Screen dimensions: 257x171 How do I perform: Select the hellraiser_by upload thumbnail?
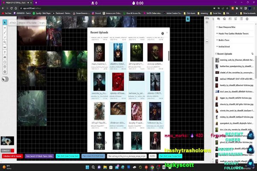[x=137, y=77]
